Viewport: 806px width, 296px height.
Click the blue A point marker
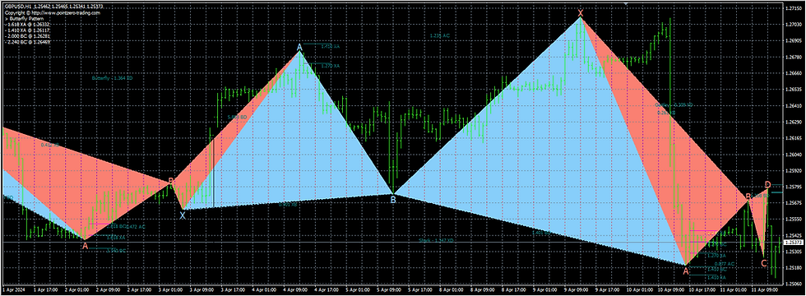pyautogui.click(x=299, y=47)
